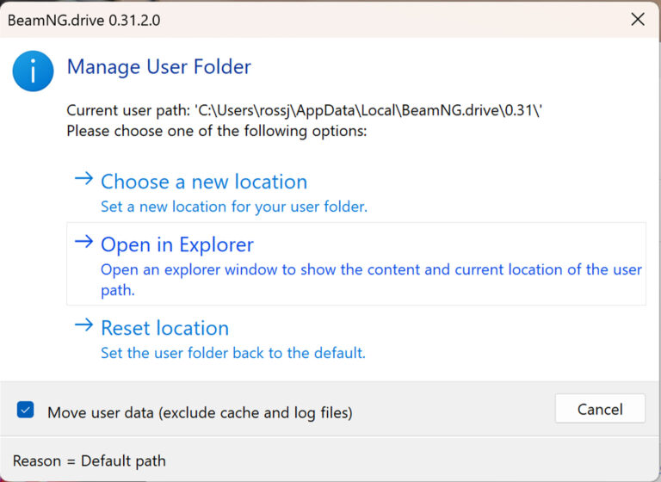This screenshot has width=661, height=482.
Task: Click the BeamNG.drive 0.31.2.0 title bar text
Action: pos(84,19)
